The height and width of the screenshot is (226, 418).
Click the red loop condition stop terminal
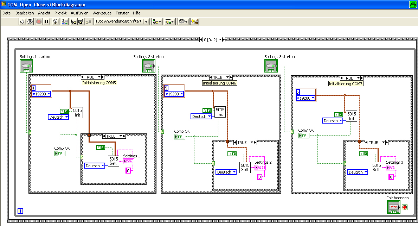tap(405, 207)
